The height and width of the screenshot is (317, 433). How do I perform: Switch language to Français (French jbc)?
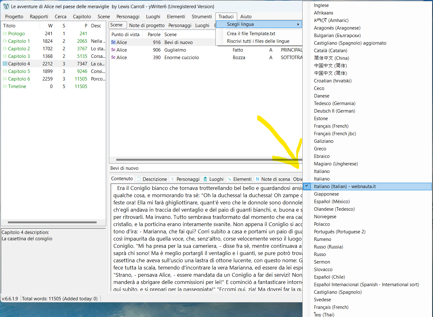[335, 134]
